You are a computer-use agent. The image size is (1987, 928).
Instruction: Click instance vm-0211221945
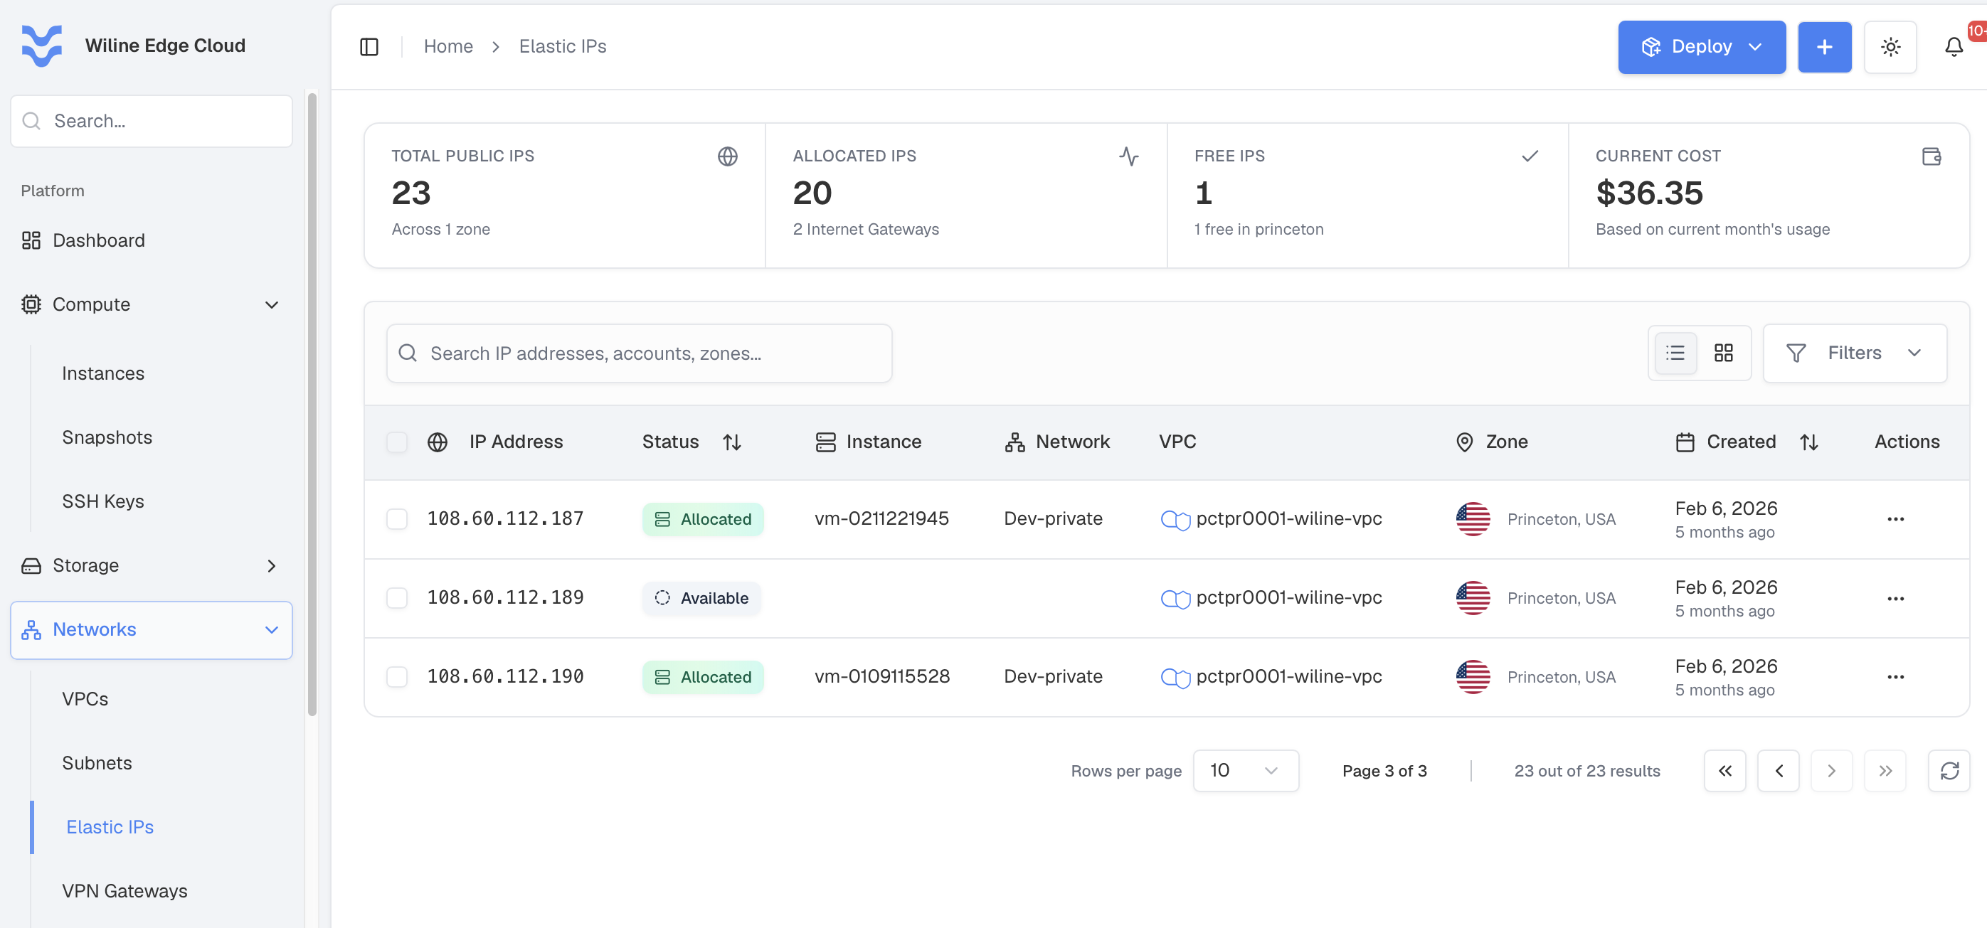click(881, 518)
